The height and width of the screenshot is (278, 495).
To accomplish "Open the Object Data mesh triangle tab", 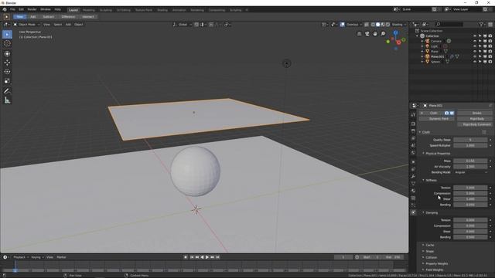I will click(x=413, y=184).
